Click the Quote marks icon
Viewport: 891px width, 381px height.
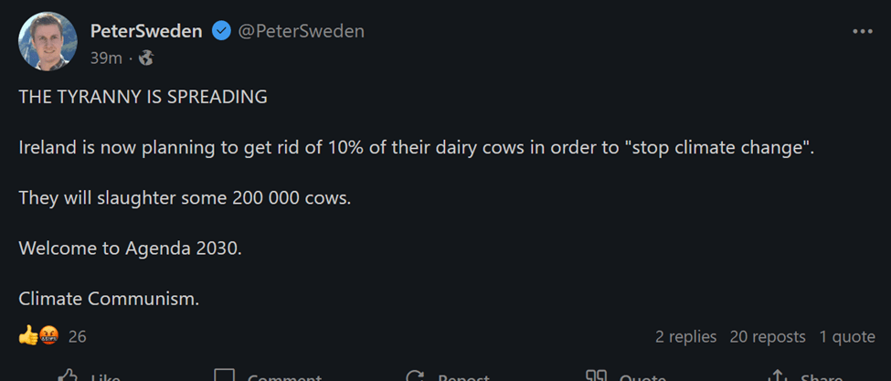tap(597, 376)
